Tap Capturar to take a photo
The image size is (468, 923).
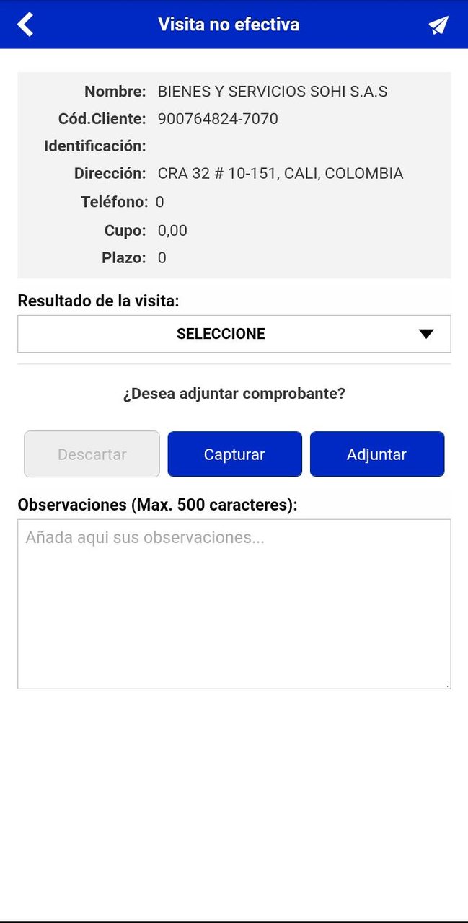pos(234,454)
